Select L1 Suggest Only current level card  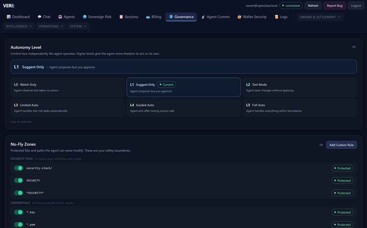(183, 87)
